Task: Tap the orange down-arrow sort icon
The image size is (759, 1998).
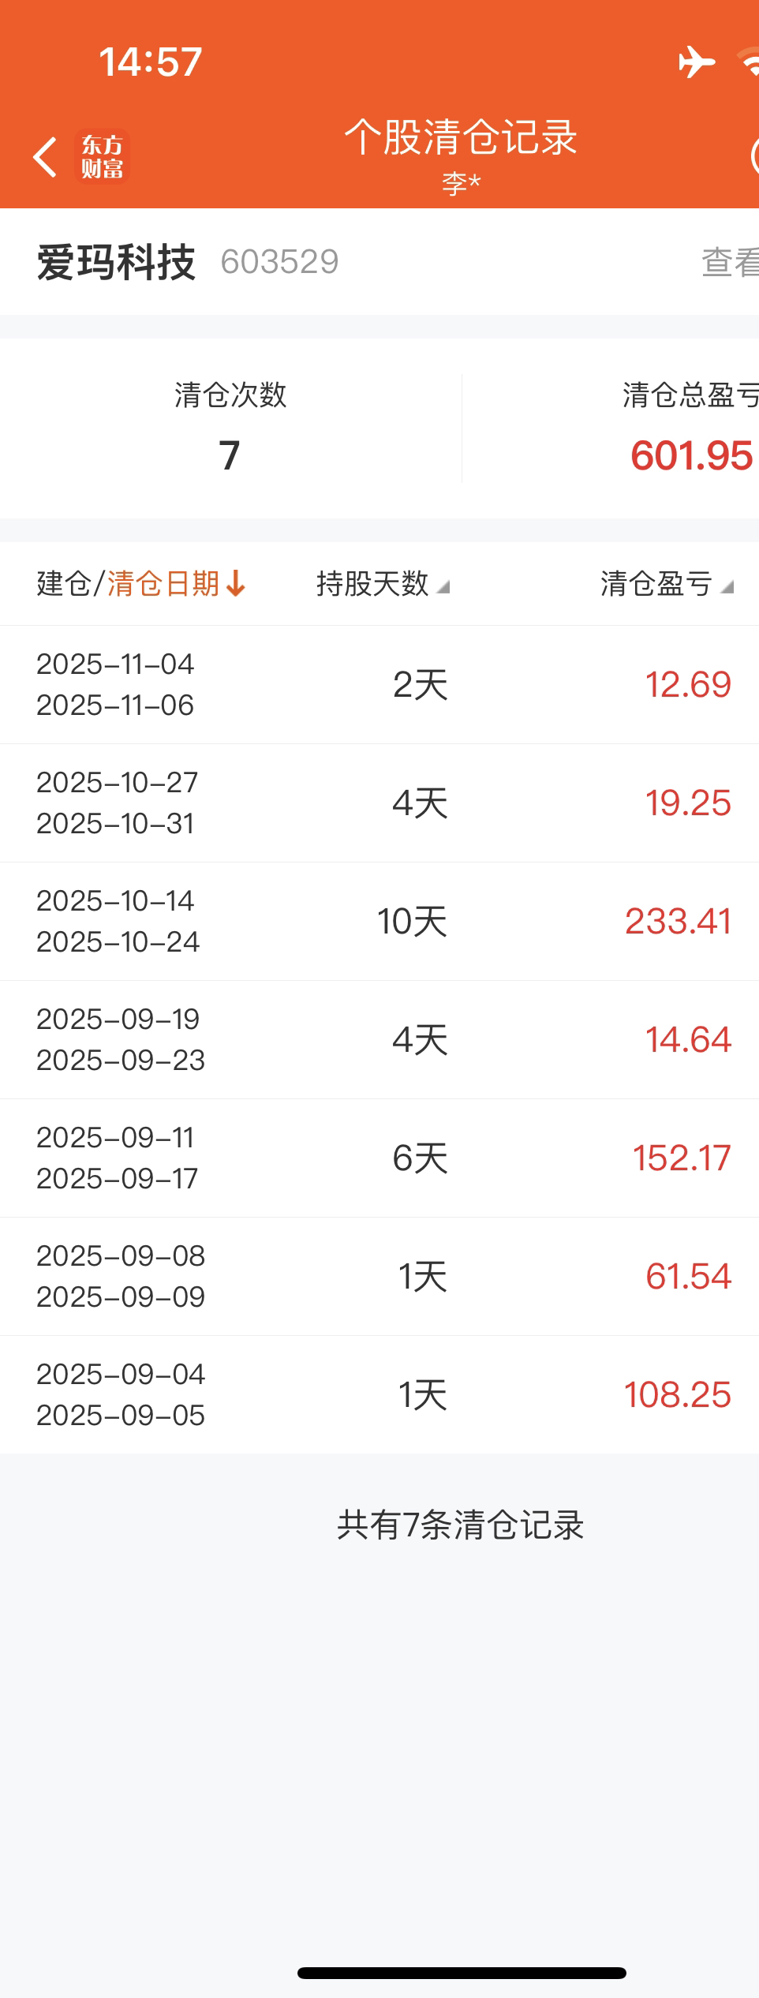Action: pos(236,584)
